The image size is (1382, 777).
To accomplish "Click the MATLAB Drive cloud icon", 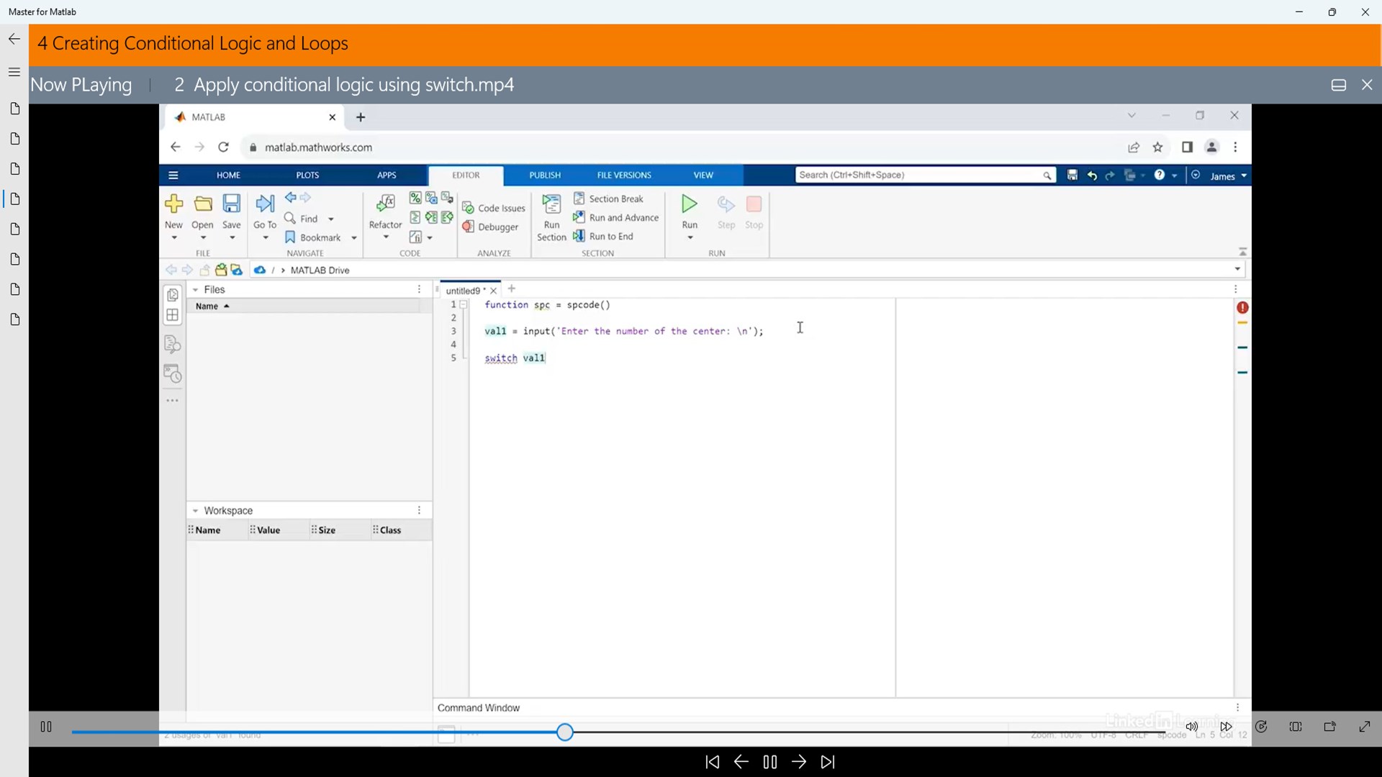I will (260, 270).
